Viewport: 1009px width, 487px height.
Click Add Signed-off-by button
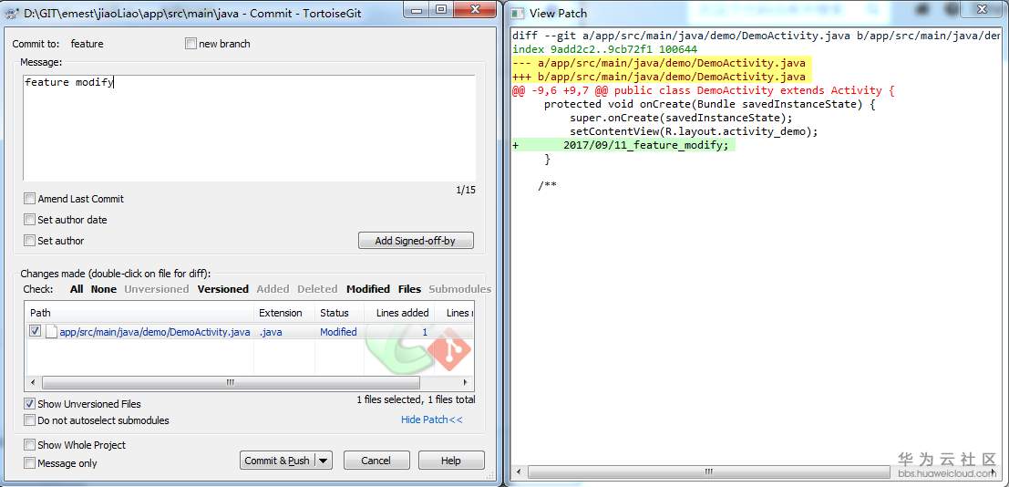point(415,241)
